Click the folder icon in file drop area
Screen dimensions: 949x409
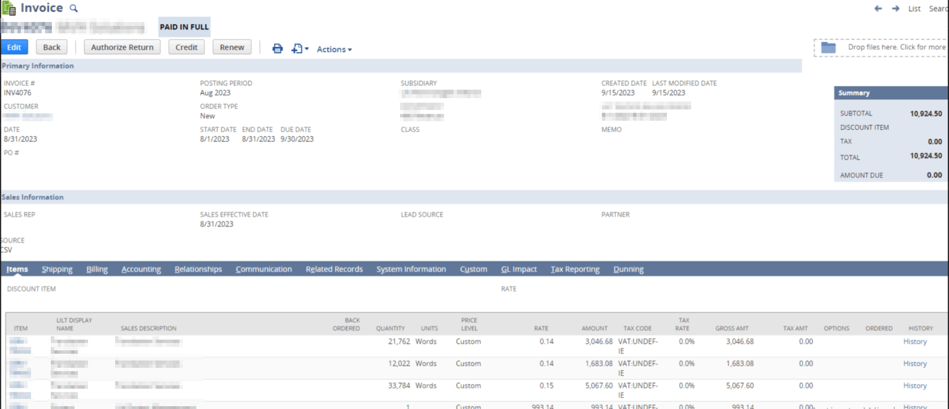[828, 47]
